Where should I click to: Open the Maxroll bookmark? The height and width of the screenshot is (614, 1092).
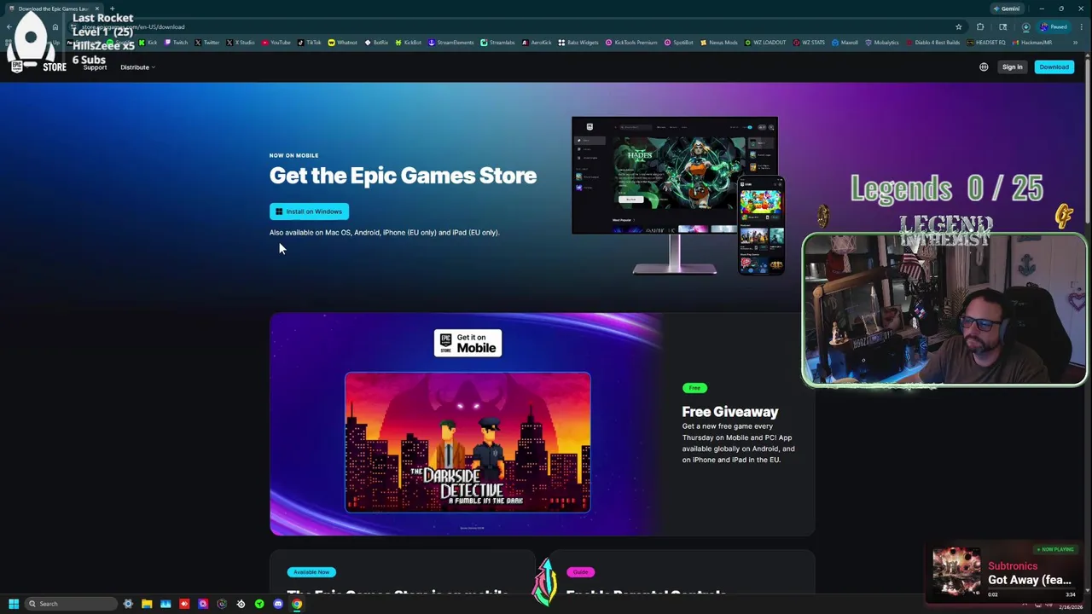pos(845,42)
